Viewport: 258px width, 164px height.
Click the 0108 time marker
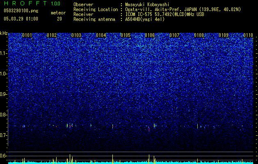coord(199,35)
